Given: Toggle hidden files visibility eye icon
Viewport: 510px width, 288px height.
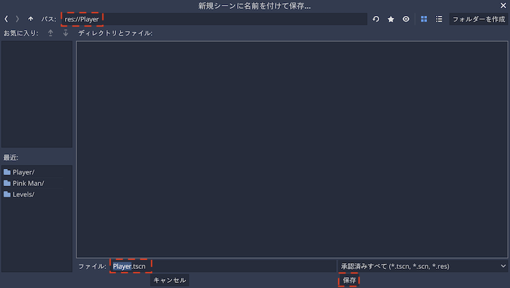Looking at the screenshot, I should [406, 19].
